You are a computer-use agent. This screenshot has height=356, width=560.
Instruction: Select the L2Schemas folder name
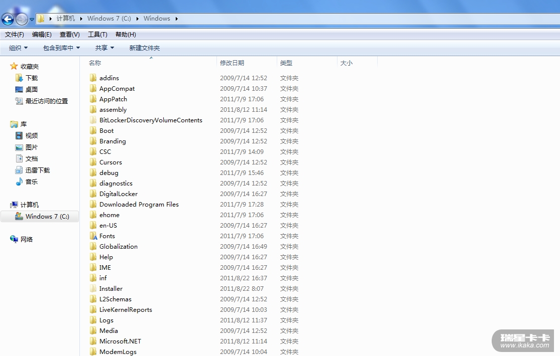pos(116,299)
